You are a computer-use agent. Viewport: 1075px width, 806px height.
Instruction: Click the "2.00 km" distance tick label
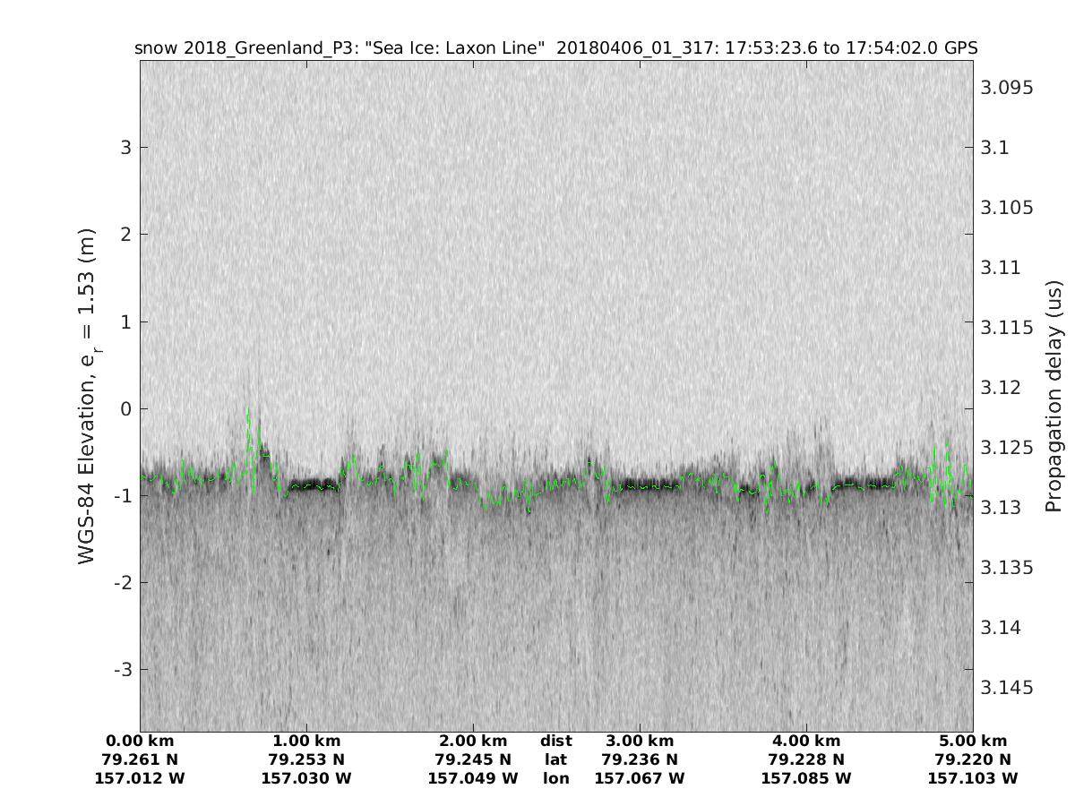[x=473, y=741]
